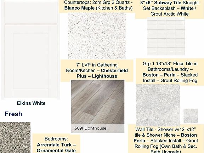Click the Chesterfield Plus Lighthouse LVP caption
This screenshot has width=204, height=153.
[97, 70]
